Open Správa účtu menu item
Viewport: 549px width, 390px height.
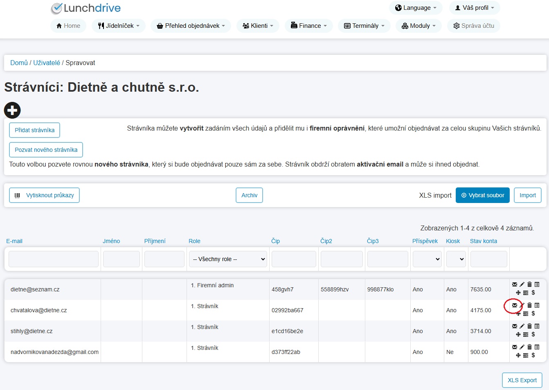tap(474, 26)
